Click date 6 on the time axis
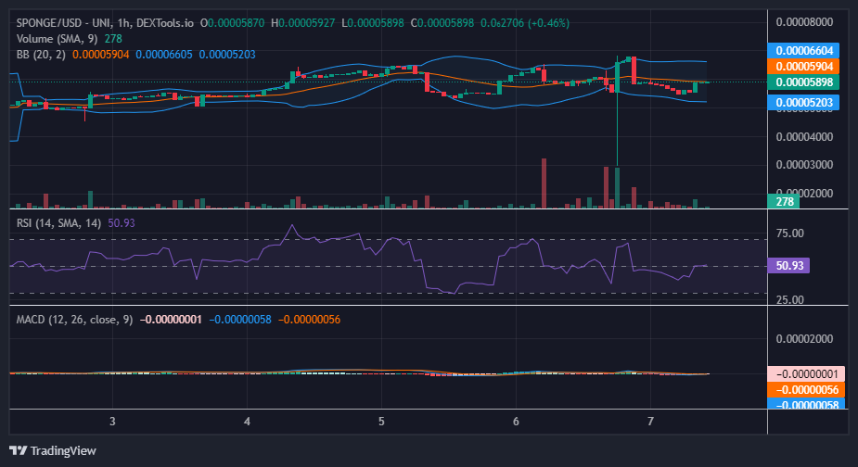This screenshot has width=858, height=467. point(516,422)
